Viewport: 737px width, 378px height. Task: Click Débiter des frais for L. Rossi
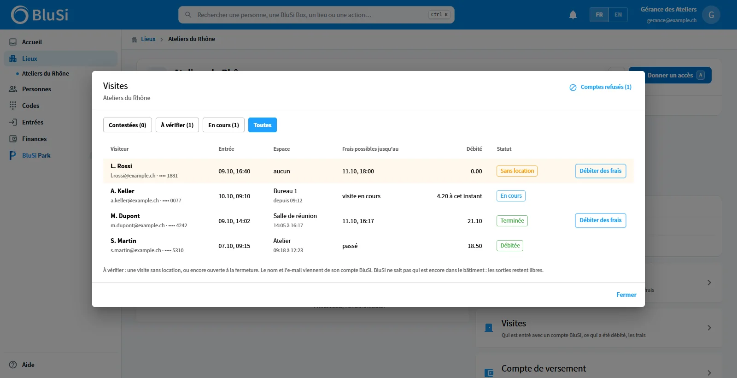601,171
